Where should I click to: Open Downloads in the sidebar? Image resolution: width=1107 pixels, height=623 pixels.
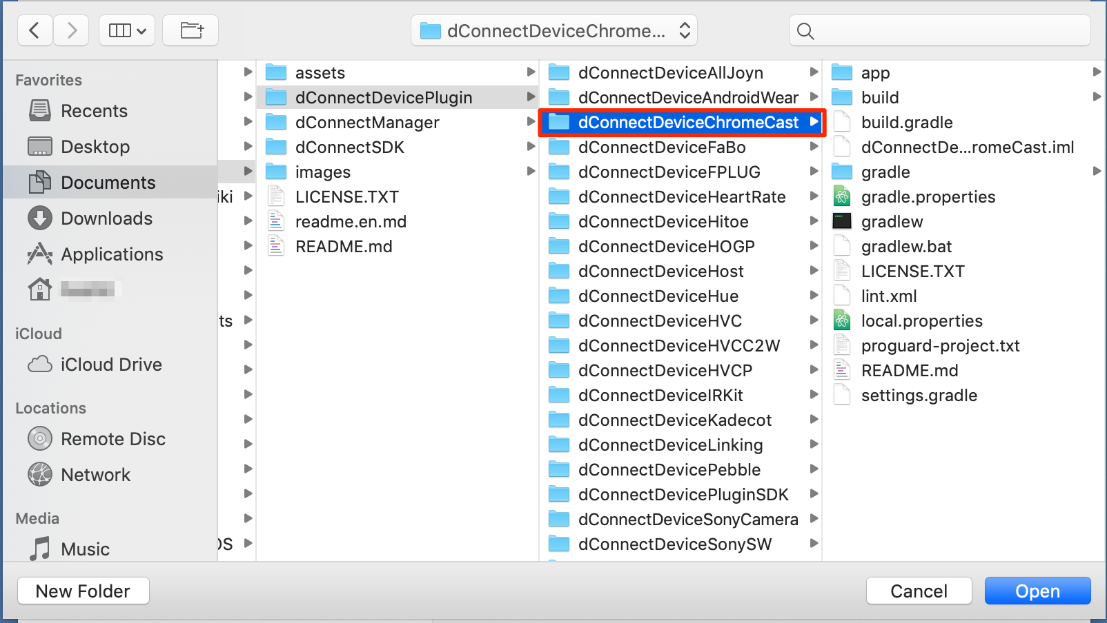(x=106, y=218)
